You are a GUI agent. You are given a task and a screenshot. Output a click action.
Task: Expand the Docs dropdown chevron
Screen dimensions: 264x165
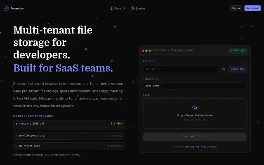(125, 8)
